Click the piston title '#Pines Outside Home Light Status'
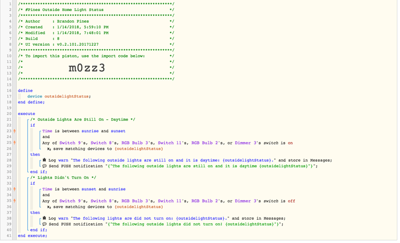Screen dimensions: 400x243 (x=64, y=10)
